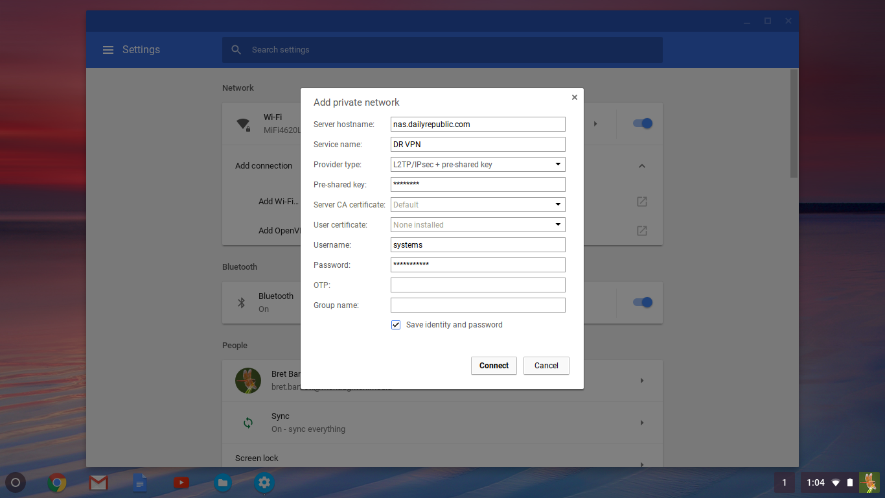
Task: Open the Provider type dropdown
Action: (x=477, y=165)
